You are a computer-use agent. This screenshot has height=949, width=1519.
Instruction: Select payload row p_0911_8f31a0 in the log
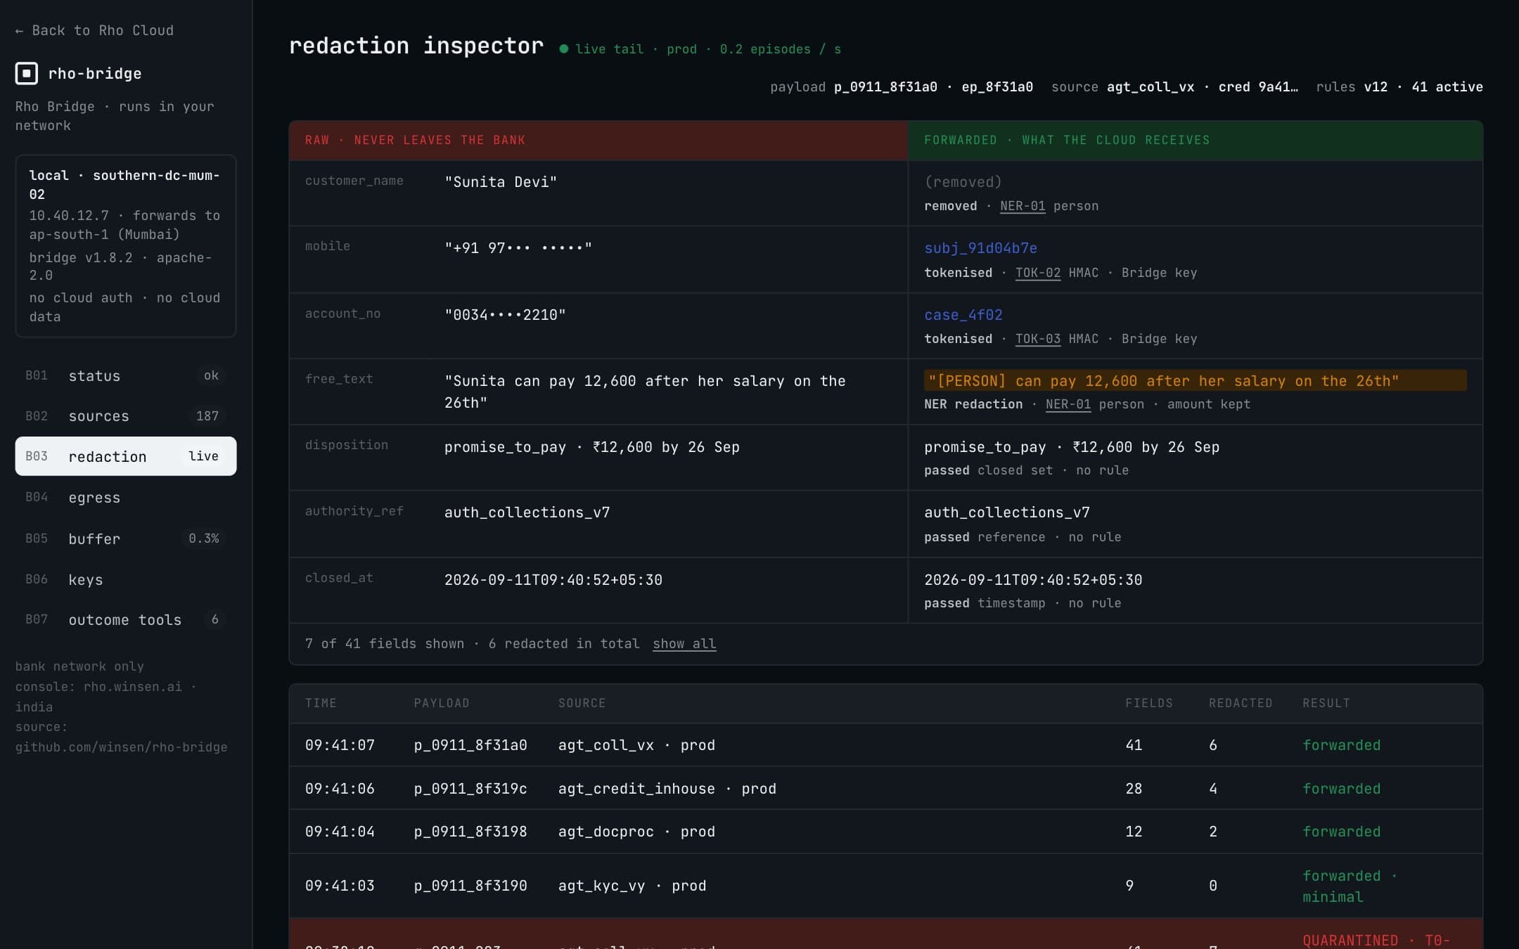pyautogui.click(x=885, y=745)
